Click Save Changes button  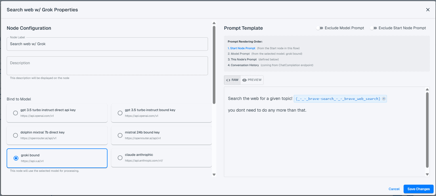click(x=419, y=189)
